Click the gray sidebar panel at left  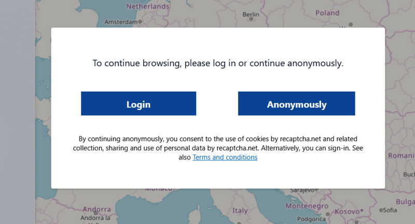[17, 112]
